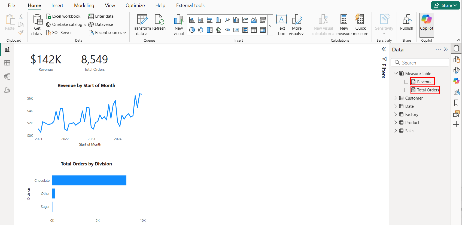Expand the Filters pane
462x225 pixels.
pyautogui.click(x=384, y=49)
